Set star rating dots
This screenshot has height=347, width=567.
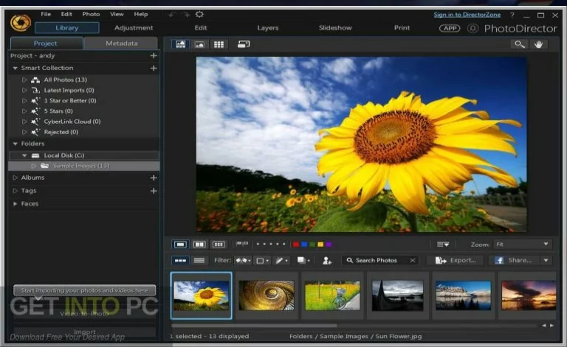point(271,244)
